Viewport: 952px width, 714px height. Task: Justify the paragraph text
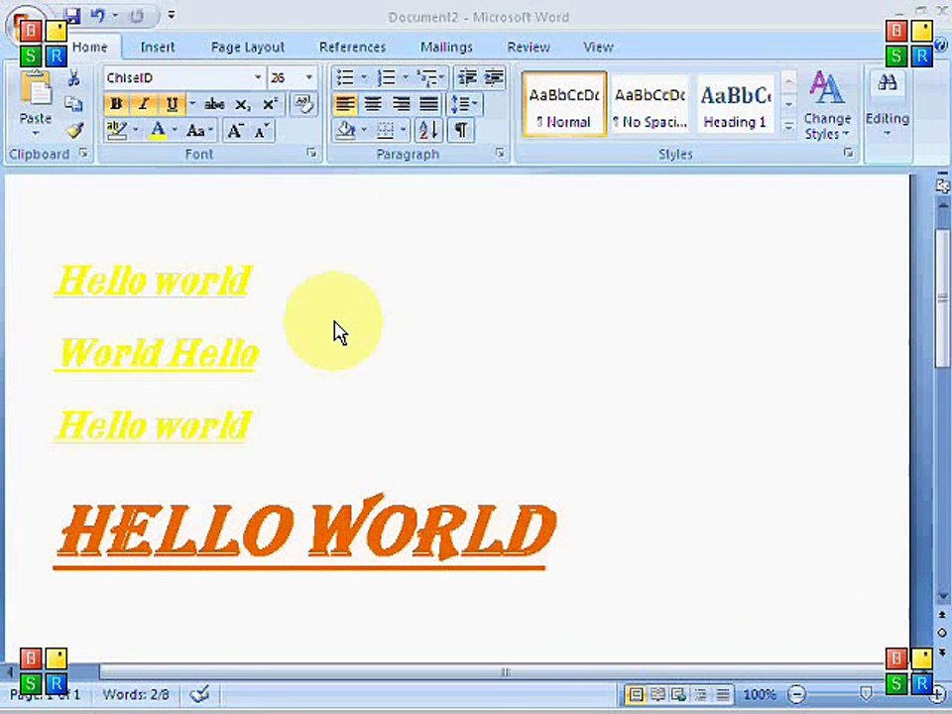[x=428, y=104]
